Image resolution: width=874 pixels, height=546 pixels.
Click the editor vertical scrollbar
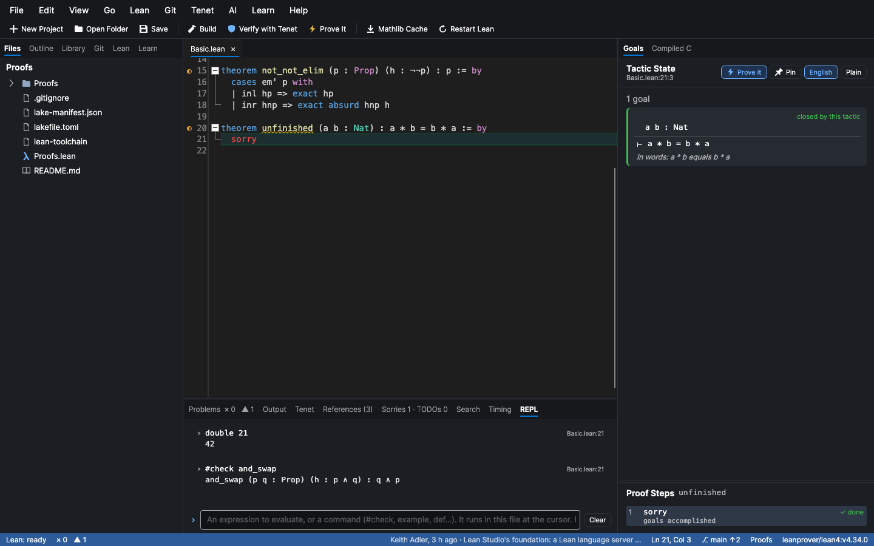(x=615, y=278)
